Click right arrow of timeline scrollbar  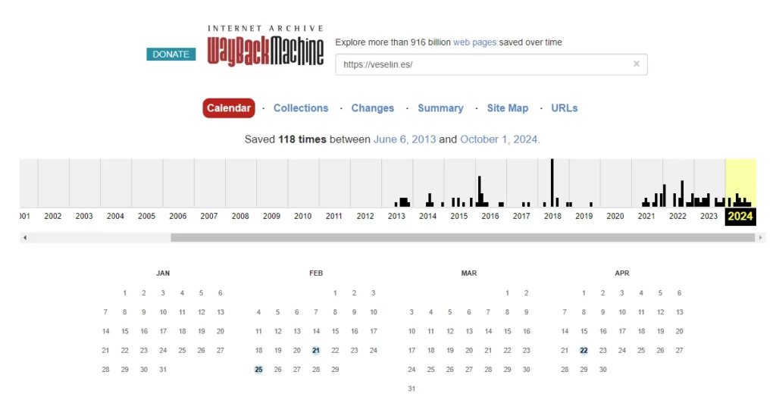pyautogui.click(x=760, y=238)
